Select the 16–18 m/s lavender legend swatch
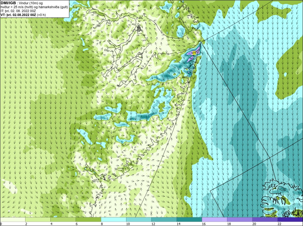The height and width of the screenshot is (226, 303). click(215, 219)
